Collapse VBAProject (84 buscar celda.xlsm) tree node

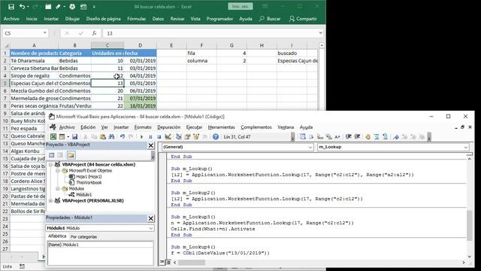coord(51,165)
